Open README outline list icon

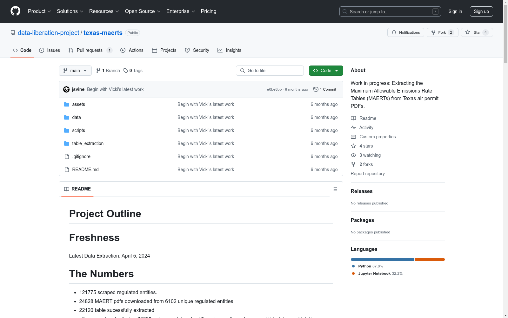click(x=335, y=189)
